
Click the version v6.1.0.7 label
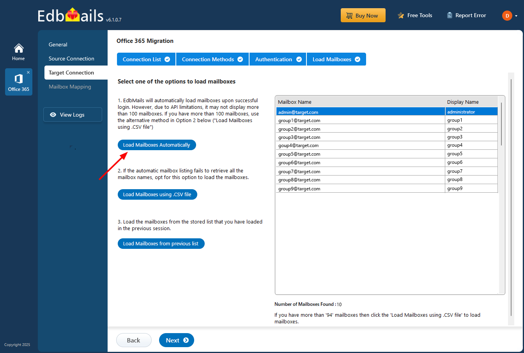click(x=113, y=20)
